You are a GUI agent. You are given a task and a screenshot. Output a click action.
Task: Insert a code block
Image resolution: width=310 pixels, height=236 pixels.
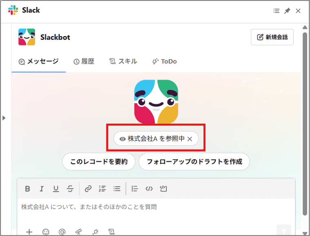point(163,189)
